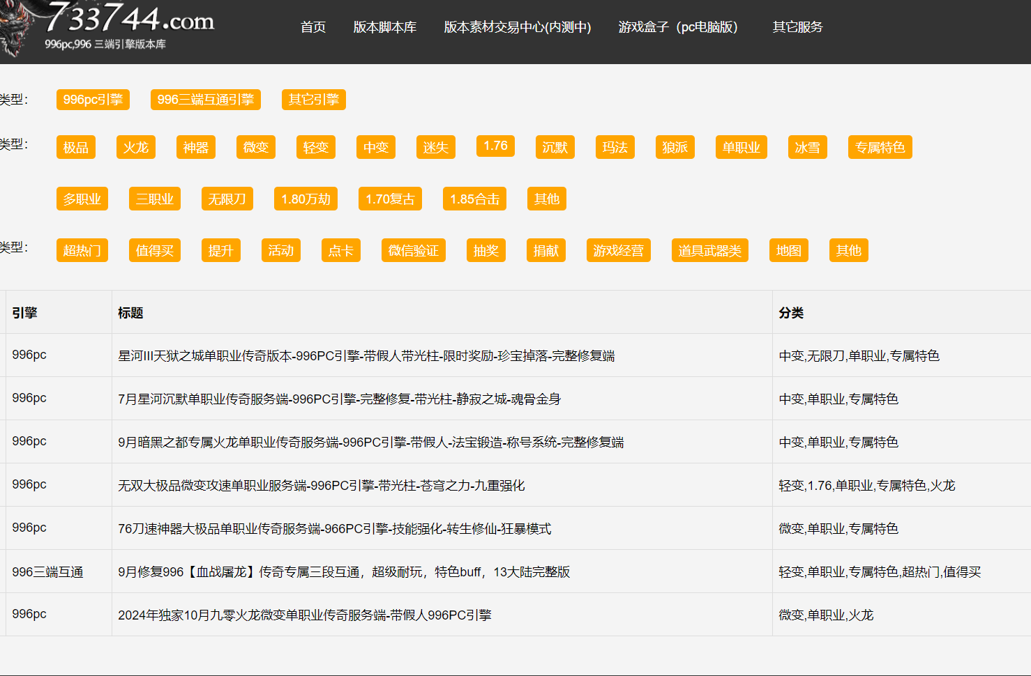Choose the 无限刀 filter button
Viewport: 1031px width, 676px height.
click(x=227, y=199)
